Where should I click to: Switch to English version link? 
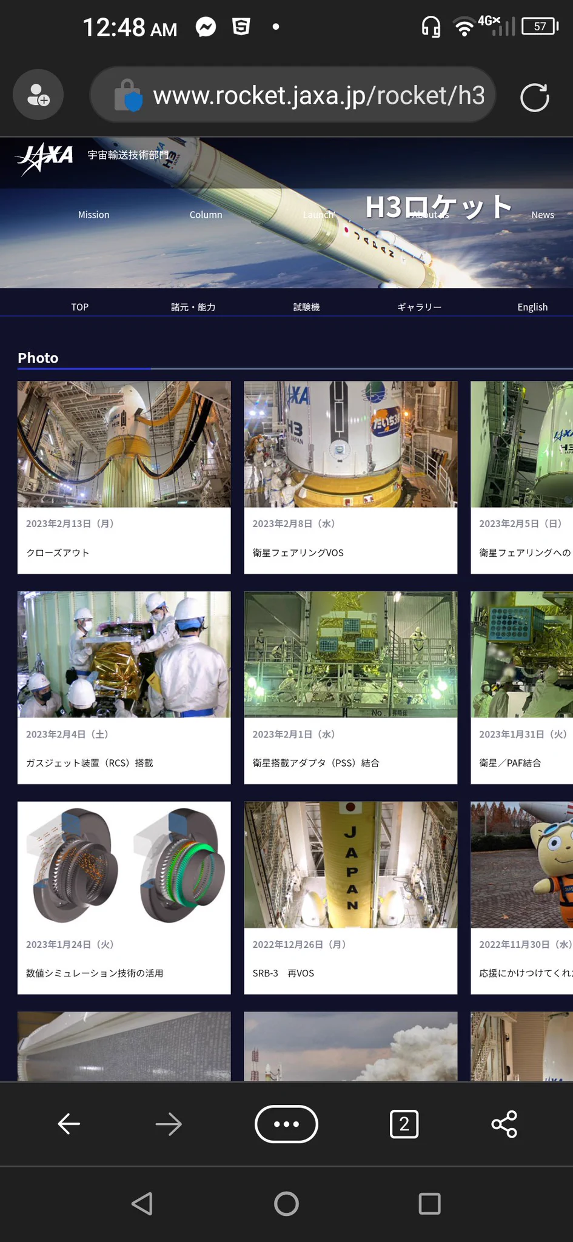[x=532, y=307]
